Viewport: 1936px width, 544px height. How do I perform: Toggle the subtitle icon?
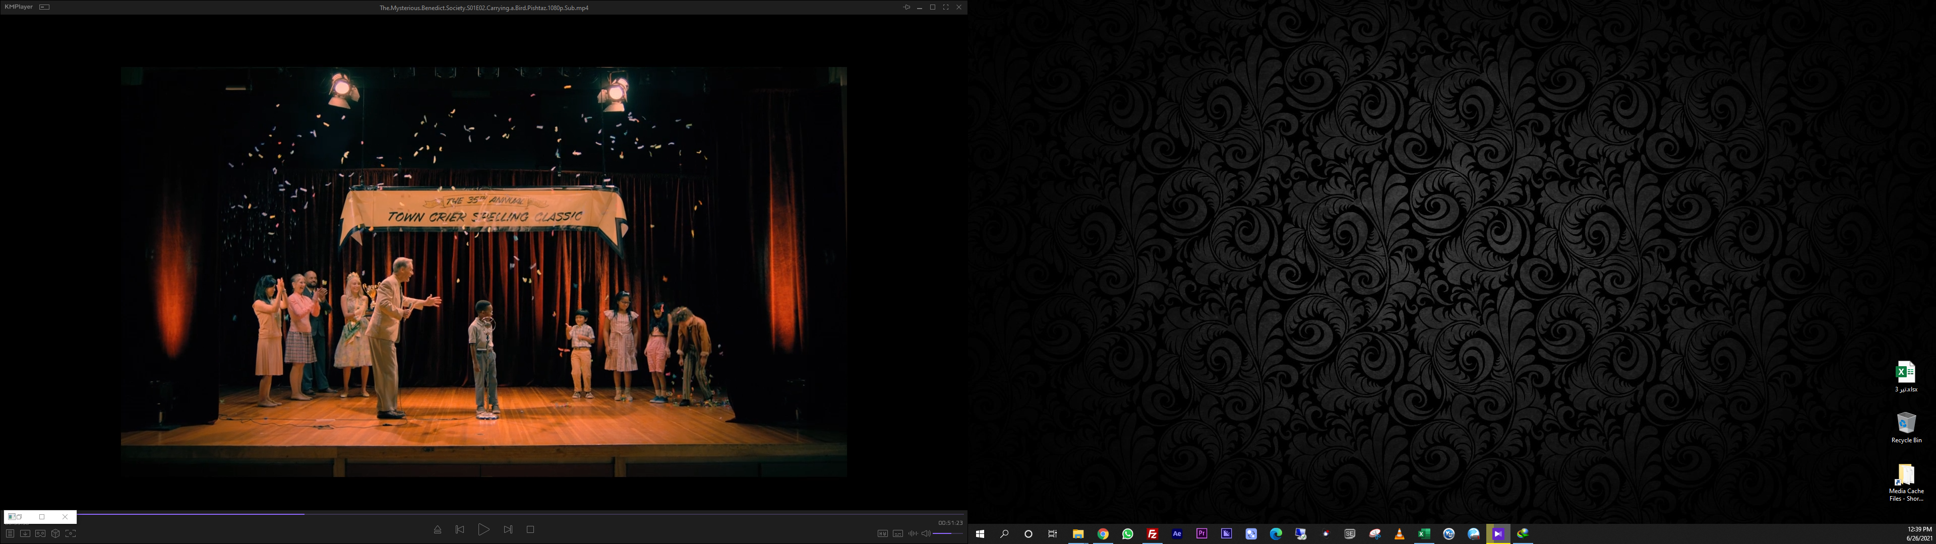click(x=898, y=533)
